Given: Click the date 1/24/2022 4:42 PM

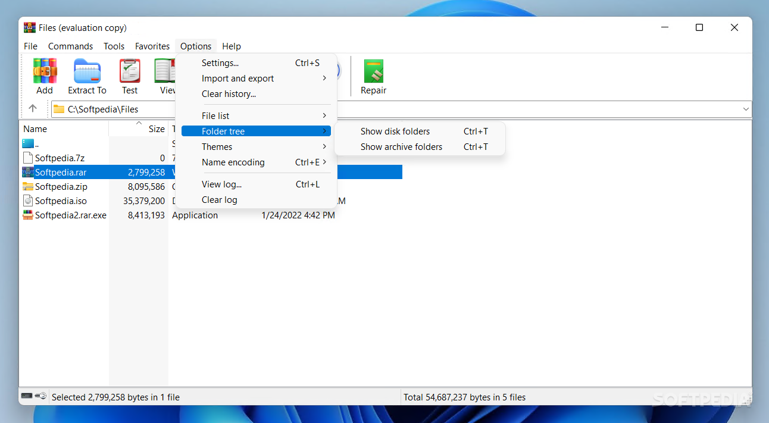Looking at the screenshot, I should click(298, 215).
